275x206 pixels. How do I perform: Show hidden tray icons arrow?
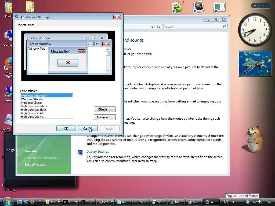[x=233, y=202]
